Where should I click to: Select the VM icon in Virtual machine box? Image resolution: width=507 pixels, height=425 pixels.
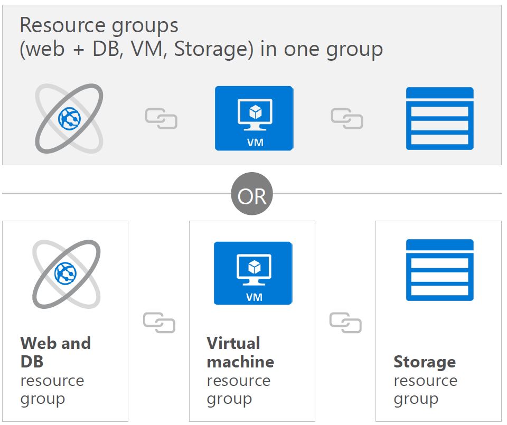[253, 273]
